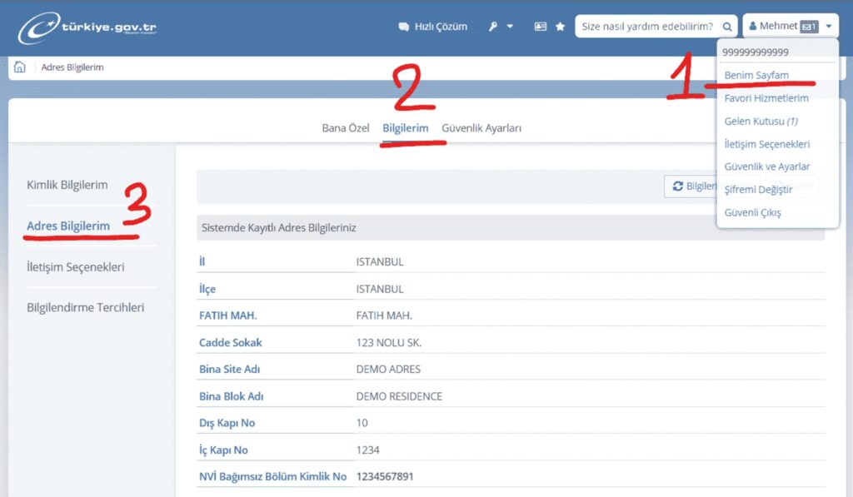Type in 'Size nasıl yardım edebilirim?' search field
853x497 pixels.
(x=646, y=27)
